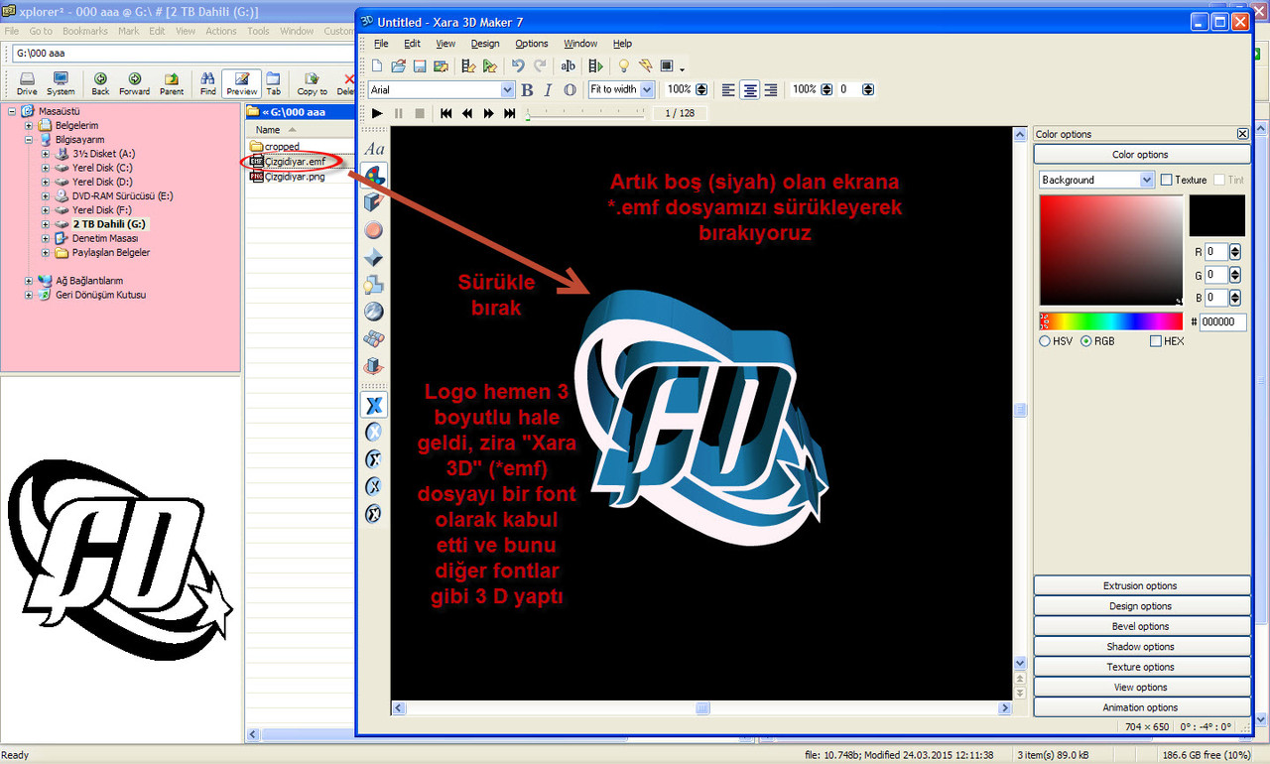Choose the flat 'X' design style
Viewport: 1270px width, 764px height.
pos(374,405)
